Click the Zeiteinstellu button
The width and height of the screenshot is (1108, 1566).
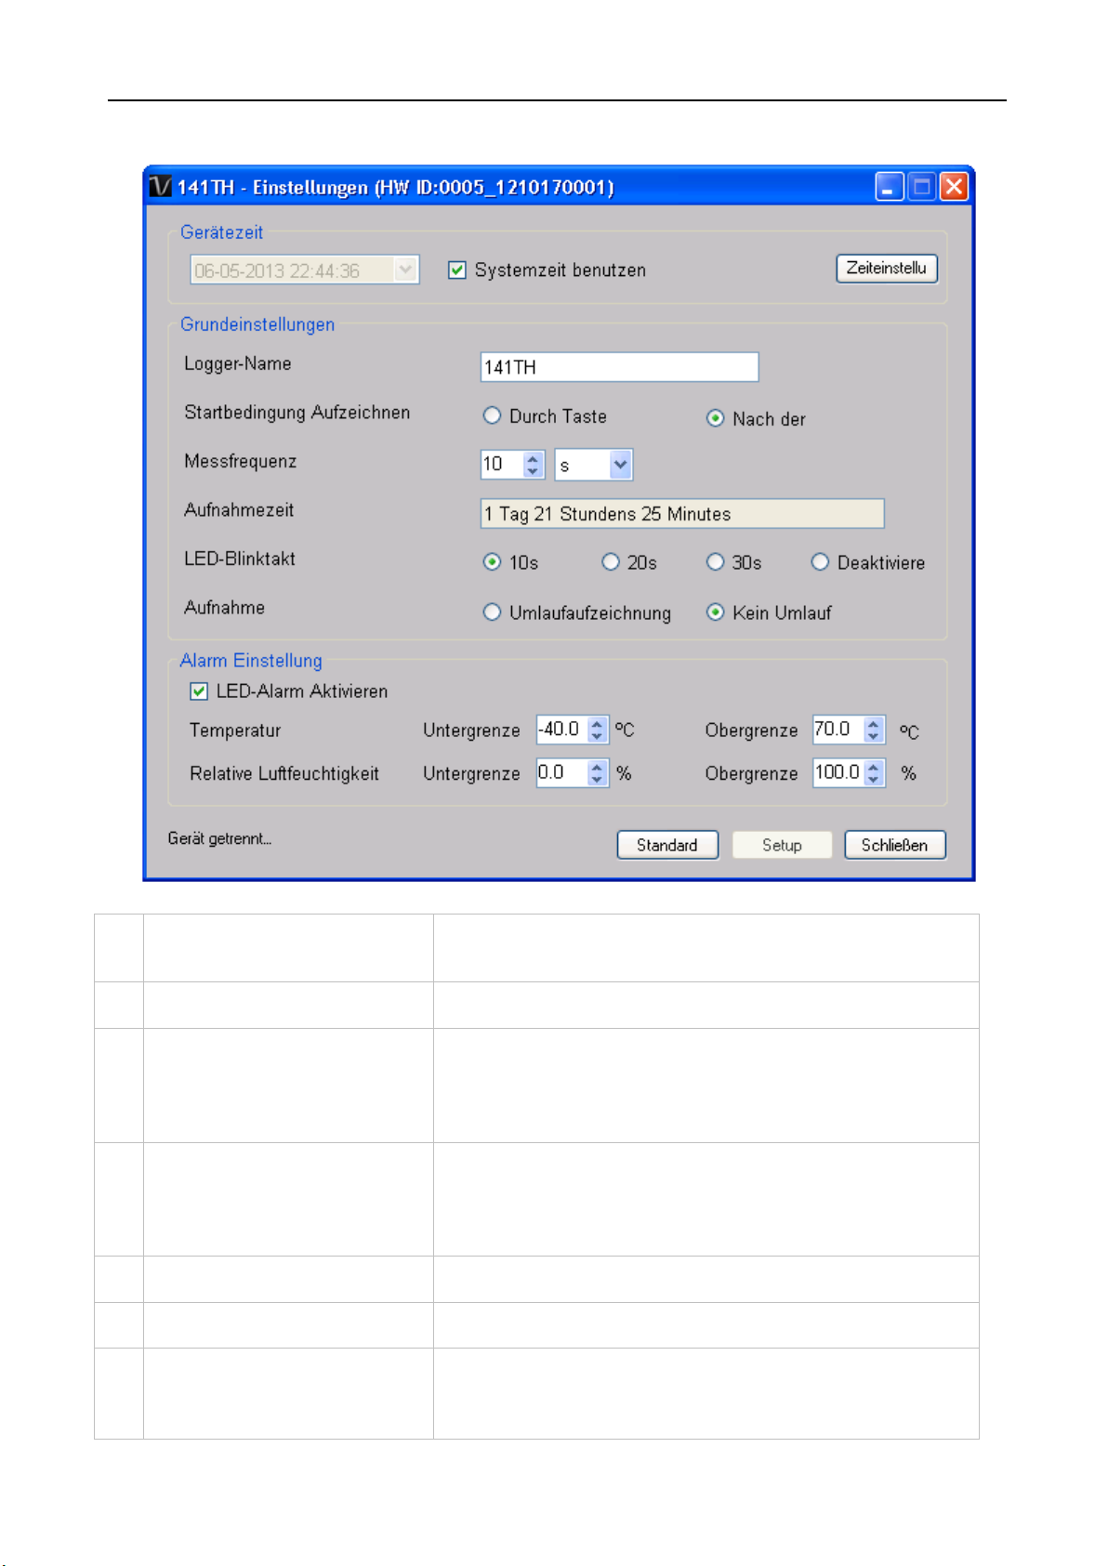887,269
